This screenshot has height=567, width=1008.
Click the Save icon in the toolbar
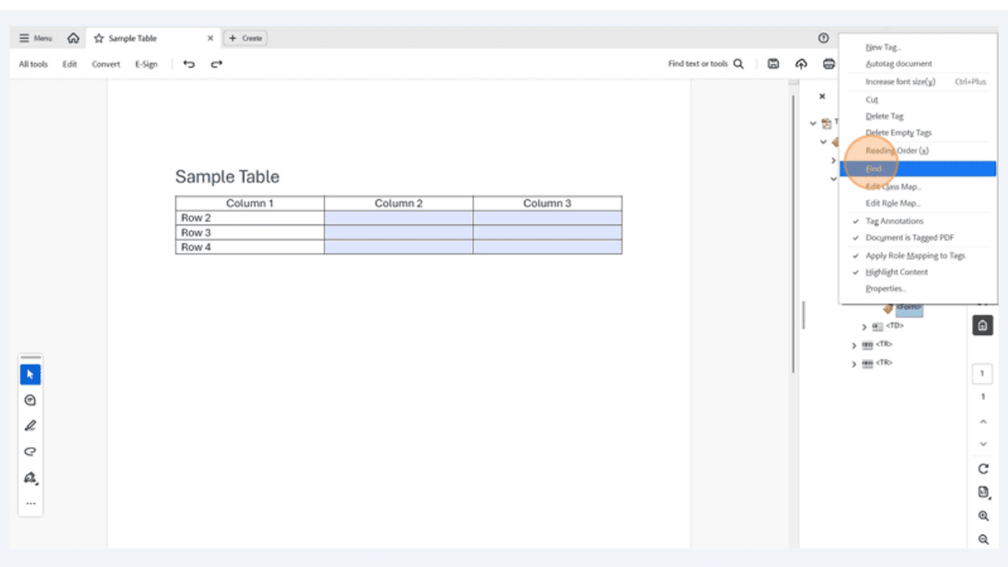[x=773, y=63]
